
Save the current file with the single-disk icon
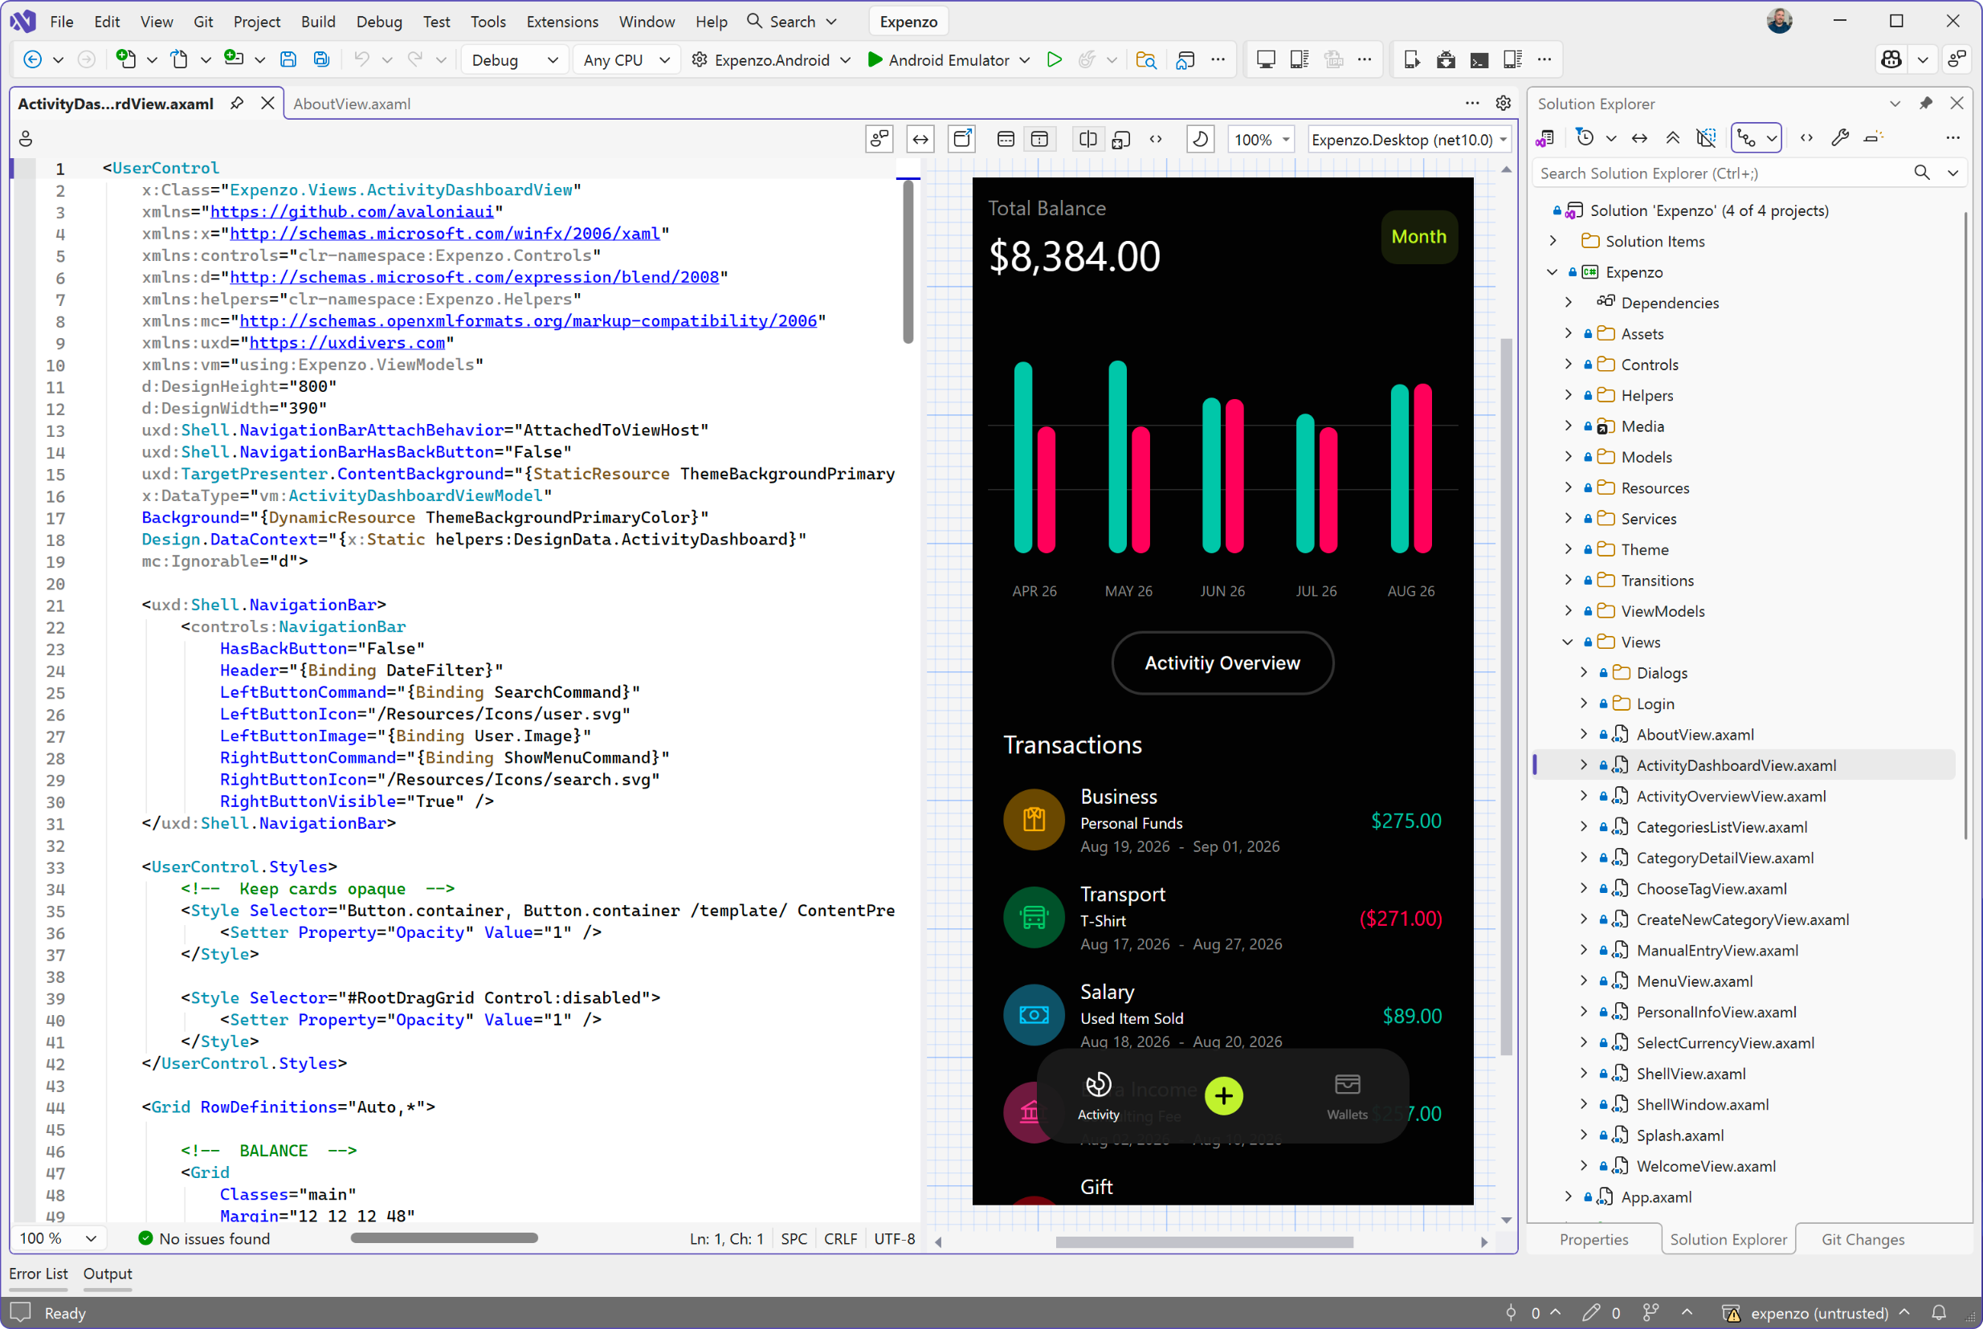pyautogui.click(x=288, y=59)
